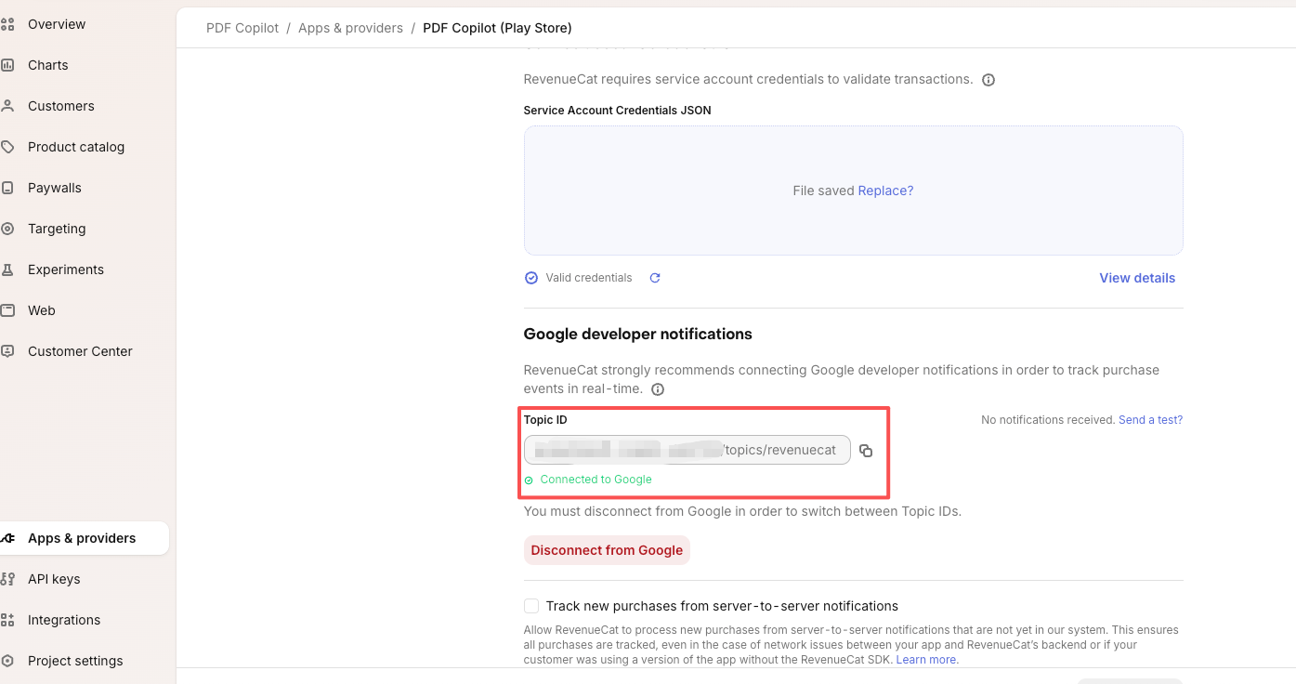Click the Experiments flask icon
The height and width of the screenshot is (684, 1296).
click(7, 270)
